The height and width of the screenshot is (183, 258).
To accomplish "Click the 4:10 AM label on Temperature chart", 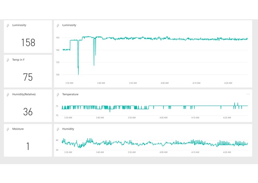I will click(195, 118).
